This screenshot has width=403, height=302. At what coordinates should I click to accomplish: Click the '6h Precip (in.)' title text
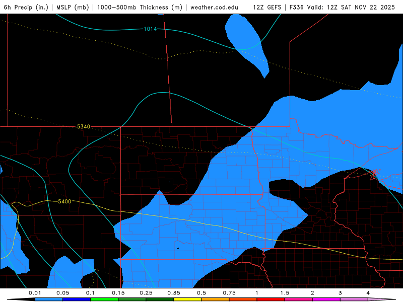pos(26,7)
